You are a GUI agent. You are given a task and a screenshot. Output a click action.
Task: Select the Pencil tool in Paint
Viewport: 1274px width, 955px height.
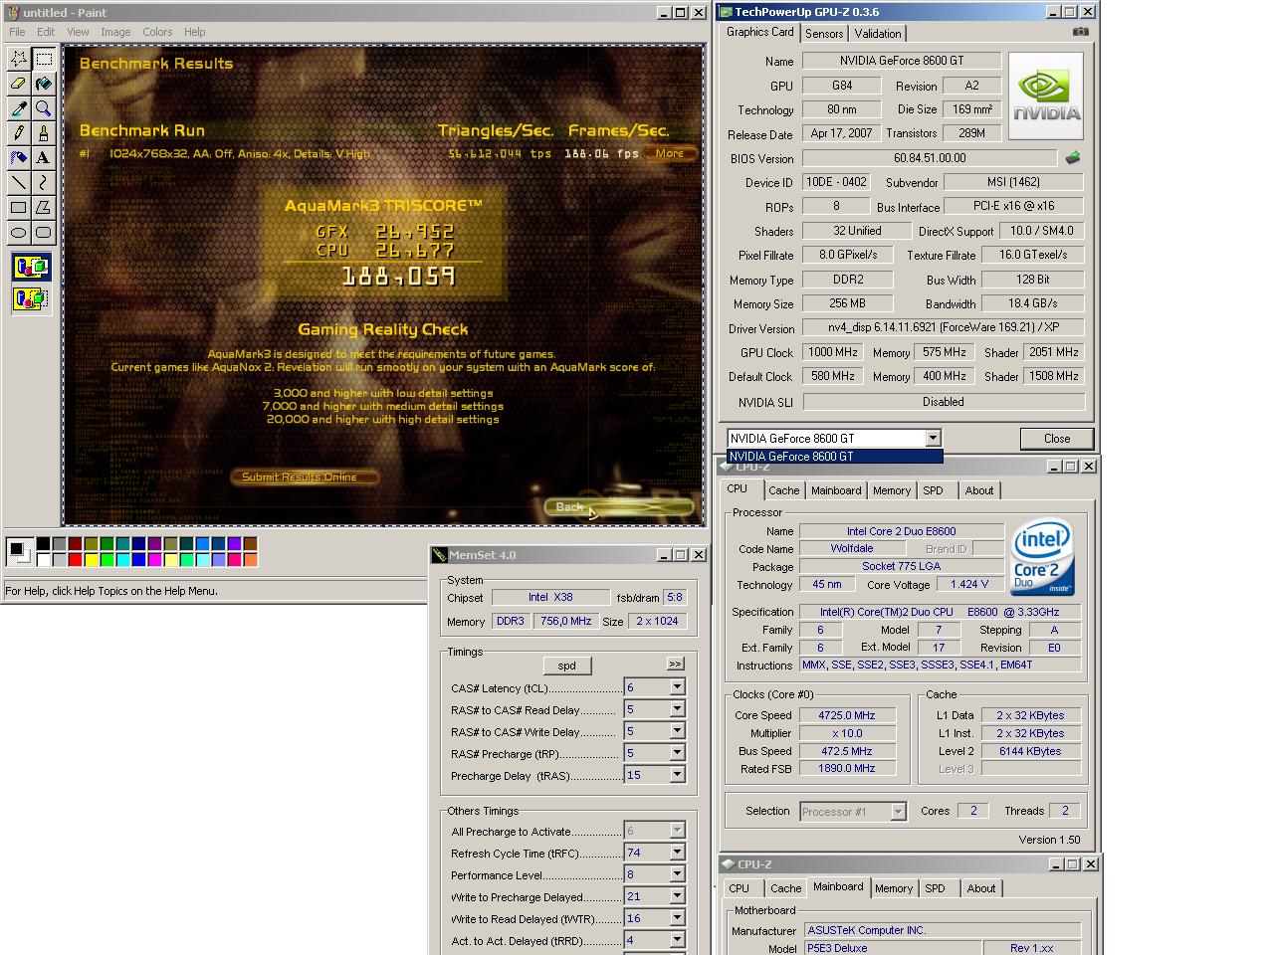coord(19,133)
